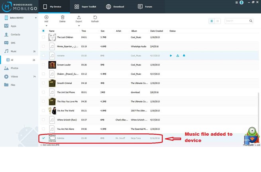Play the noname track
The height and width of the screenshot is (172, 261).
(171, 55)
